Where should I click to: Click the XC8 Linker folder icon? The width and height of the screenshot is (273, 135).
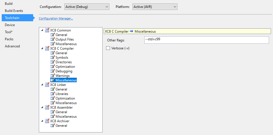[47, 85]
